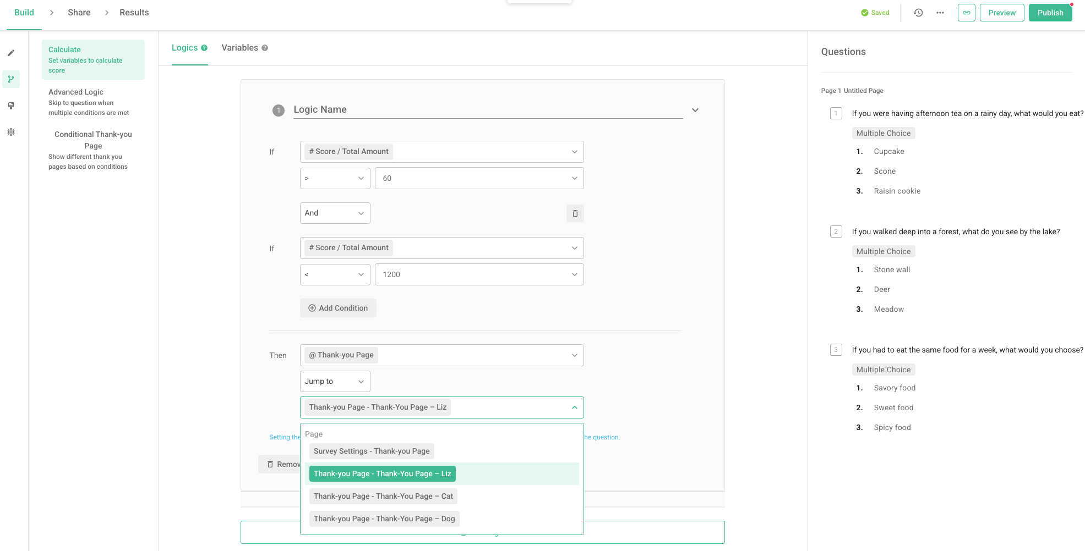This screenshot has height=551, width=1085.
Task: Switch to the Variables tab
Action: point(239,48)
